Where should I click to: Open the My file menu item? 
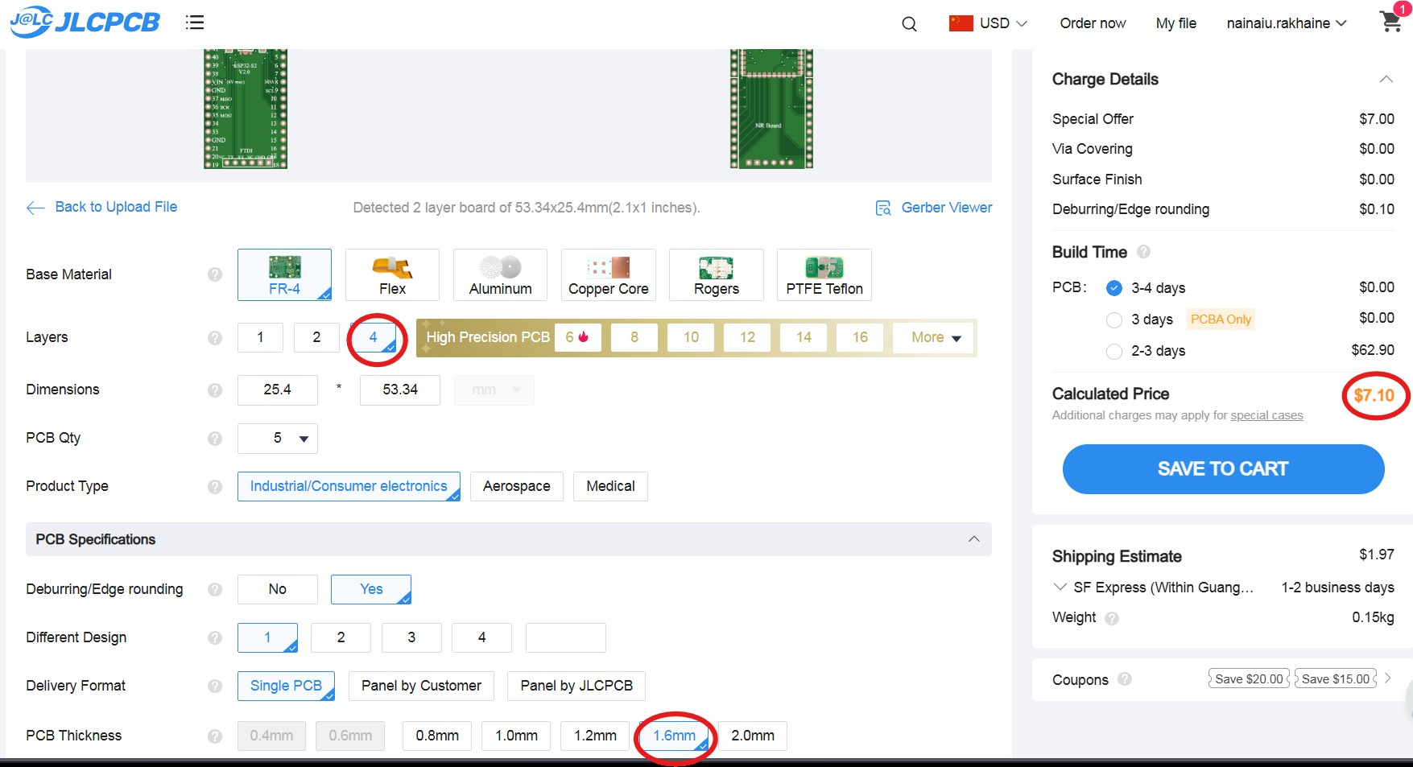(x=1176, y=23)
